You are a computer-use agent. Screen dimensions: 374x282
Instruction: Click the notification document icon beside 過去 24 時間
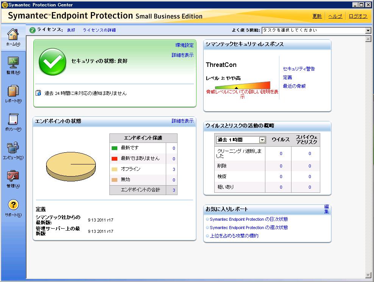point(38,93)
